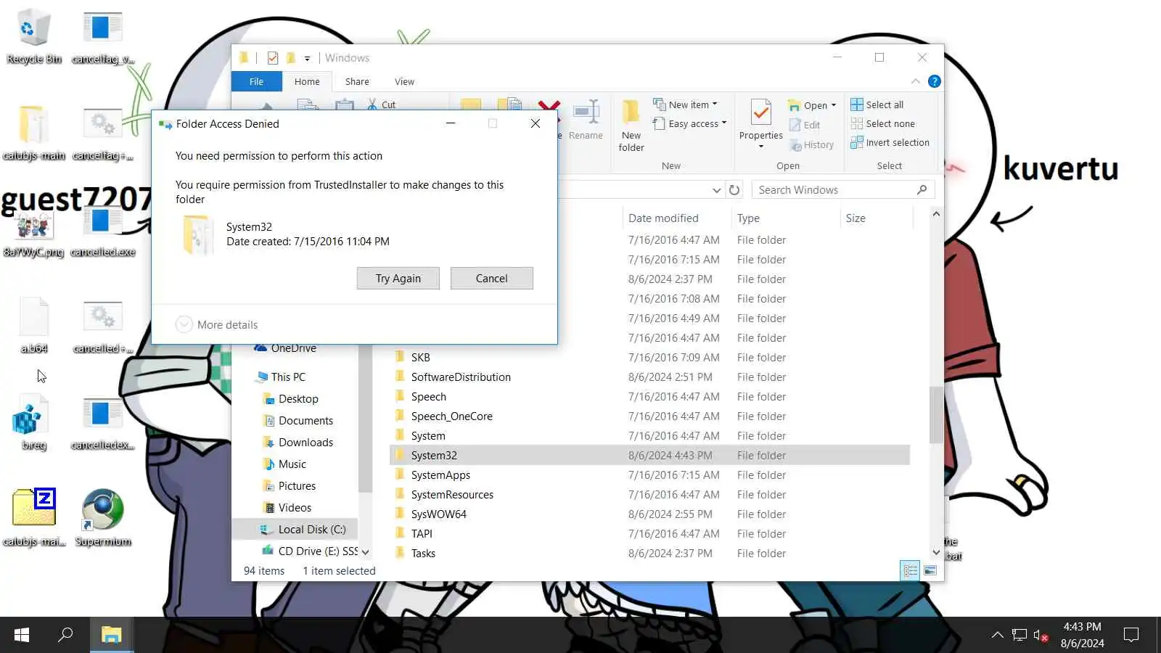Refresh the Windows folder address bar

734,190
